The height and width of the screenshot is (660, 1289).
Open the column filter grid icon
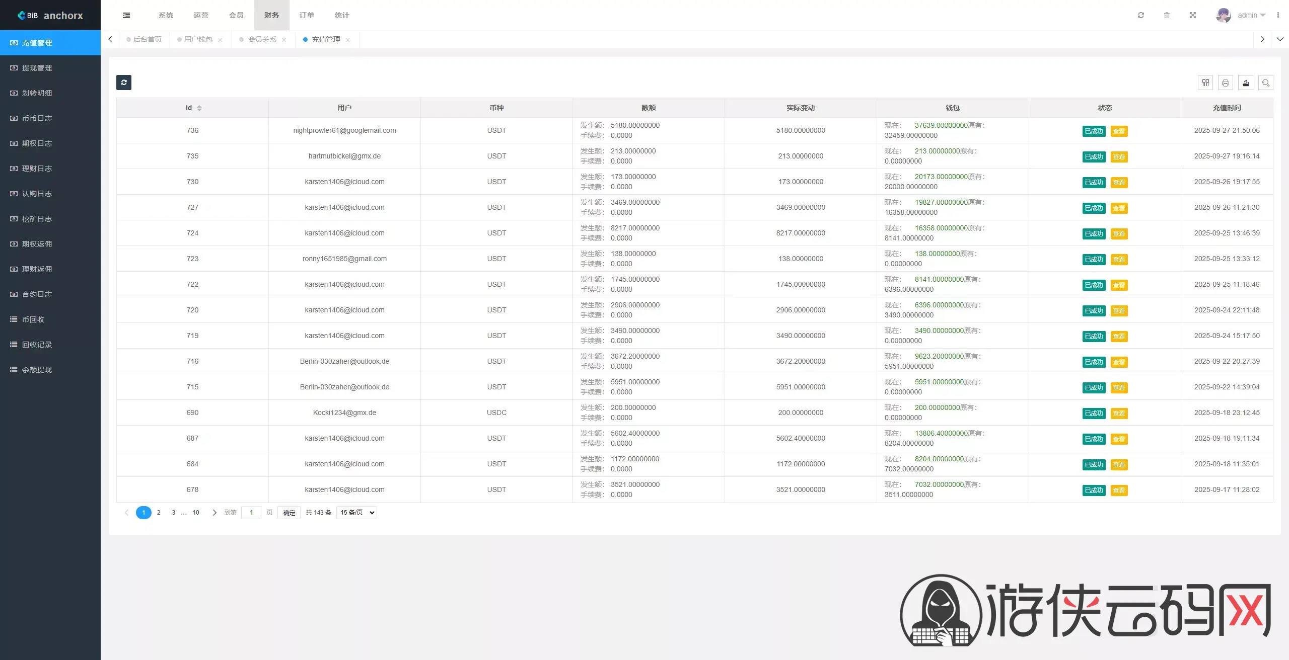point(1205,83)
